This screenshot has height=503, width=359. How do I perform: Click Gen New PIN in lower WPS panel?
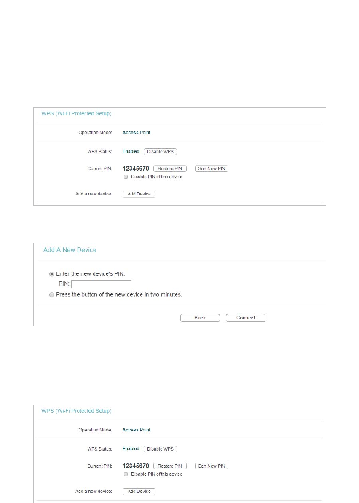point(212,466)
